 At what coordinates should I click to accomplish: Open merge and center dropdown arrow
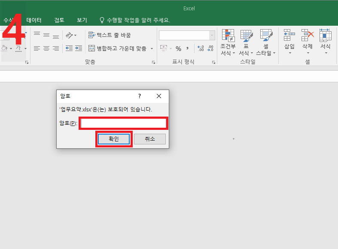(152, 48)
